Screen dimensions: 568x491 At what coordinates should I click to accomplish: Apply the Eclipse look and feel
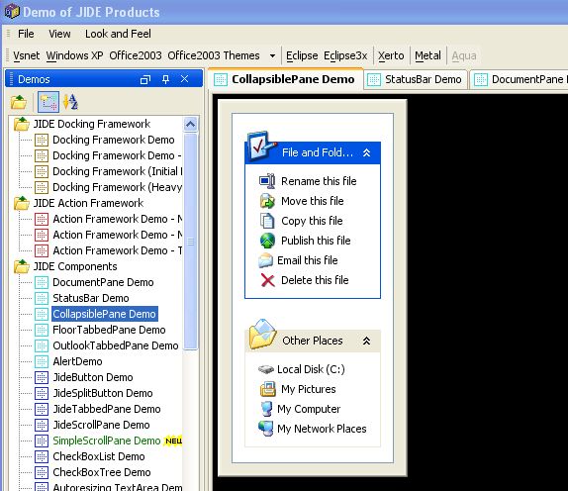coord(302,55)
